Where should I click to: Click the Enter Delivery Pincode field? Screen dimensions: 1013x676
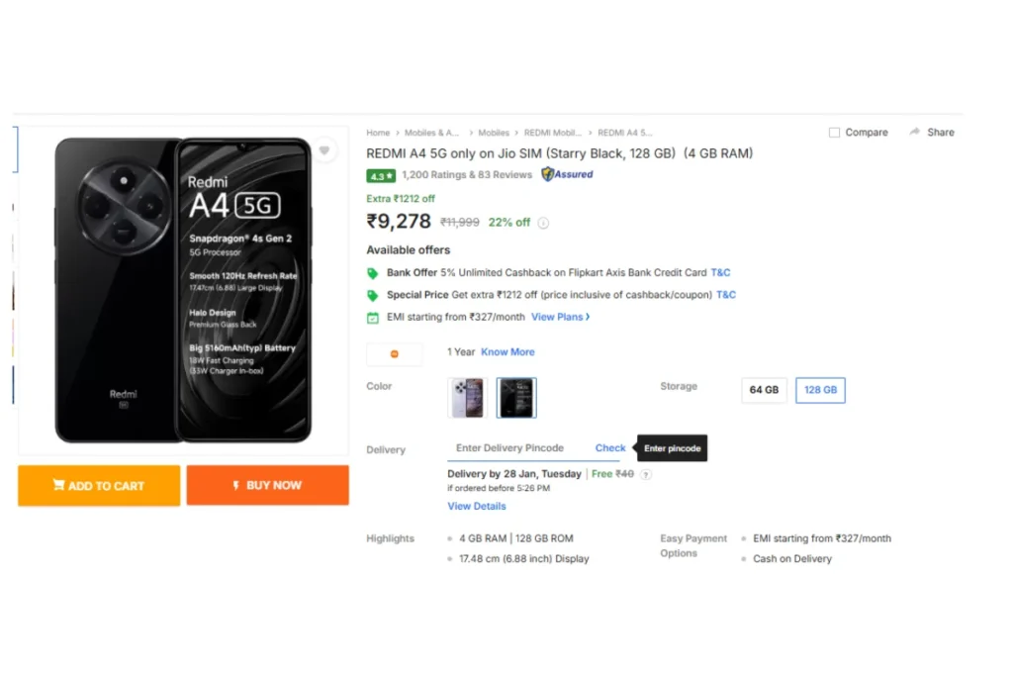(516, 448)
